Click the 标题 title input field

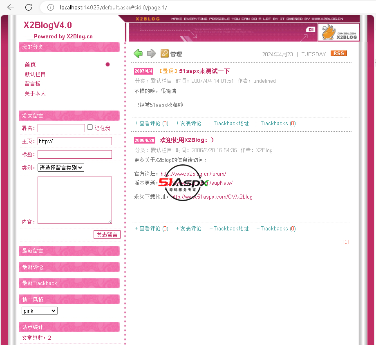click(74, 154)
